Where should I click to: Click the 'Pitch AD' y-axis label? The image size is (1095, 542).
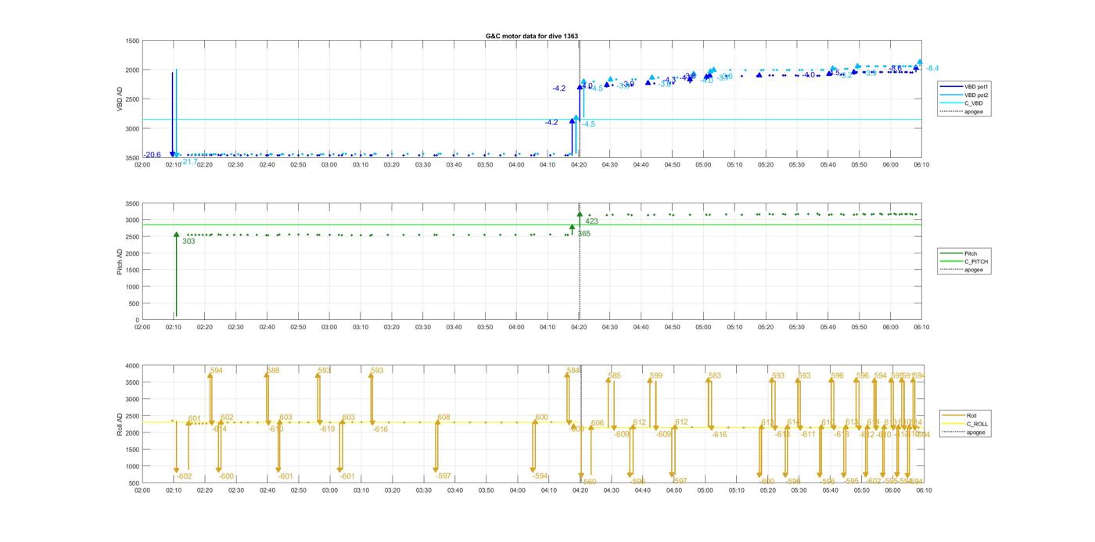120,260
